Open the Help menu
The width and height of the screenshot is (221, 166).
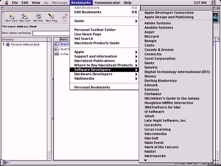[128, 3]
